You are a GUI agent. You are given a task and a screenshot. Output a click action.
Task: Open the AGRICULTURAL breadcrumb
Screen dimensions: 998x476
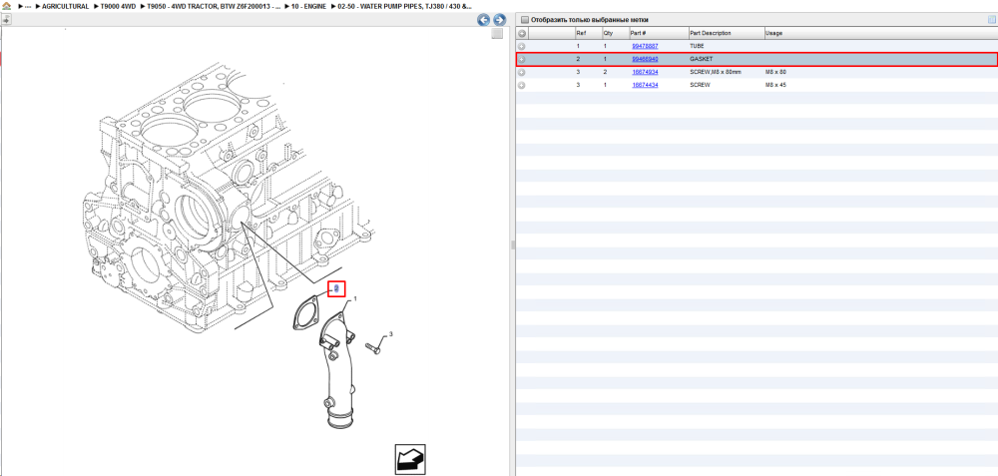point(65,6)
